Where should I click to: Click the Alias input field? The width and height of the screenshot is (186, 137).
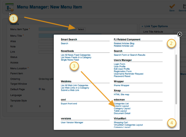[46, 41]
